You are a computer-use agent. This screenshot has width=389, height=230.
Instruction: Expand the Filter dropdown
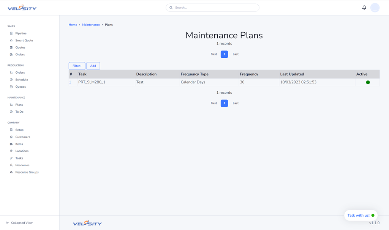77,66
